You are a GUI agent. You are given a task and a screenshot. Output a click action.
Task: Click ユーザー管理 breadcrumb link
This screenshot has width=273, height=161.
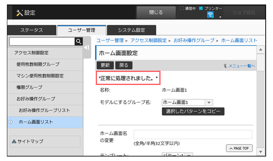[x=110, y=41]
